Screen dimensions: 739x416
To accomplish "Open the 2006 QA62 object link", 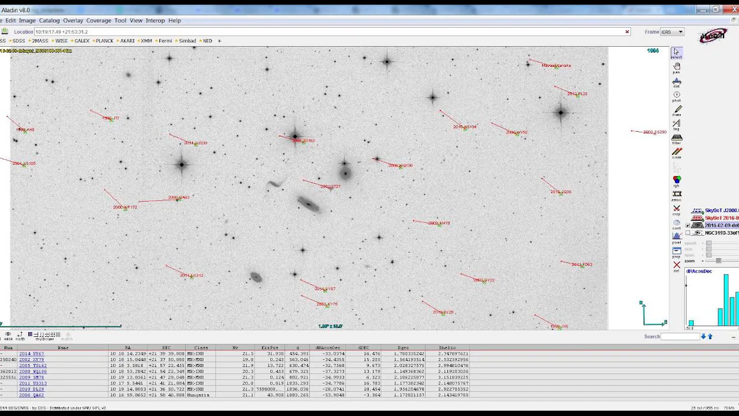I will [x=31, y=395].
